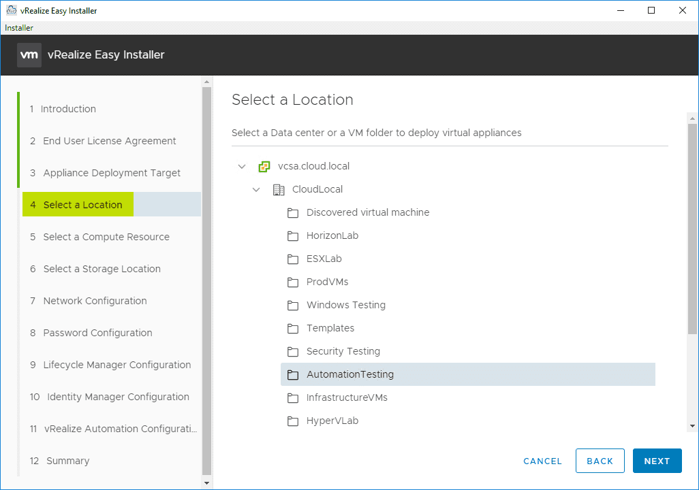Click the CloudLocal datacenter icon
Screen dimensions: 699x490
pyautogui.click(x=279, y=189)
